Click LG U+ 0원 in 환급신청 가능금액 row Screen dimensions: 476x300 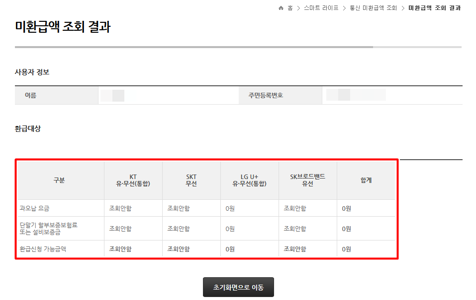coord(230,249)
